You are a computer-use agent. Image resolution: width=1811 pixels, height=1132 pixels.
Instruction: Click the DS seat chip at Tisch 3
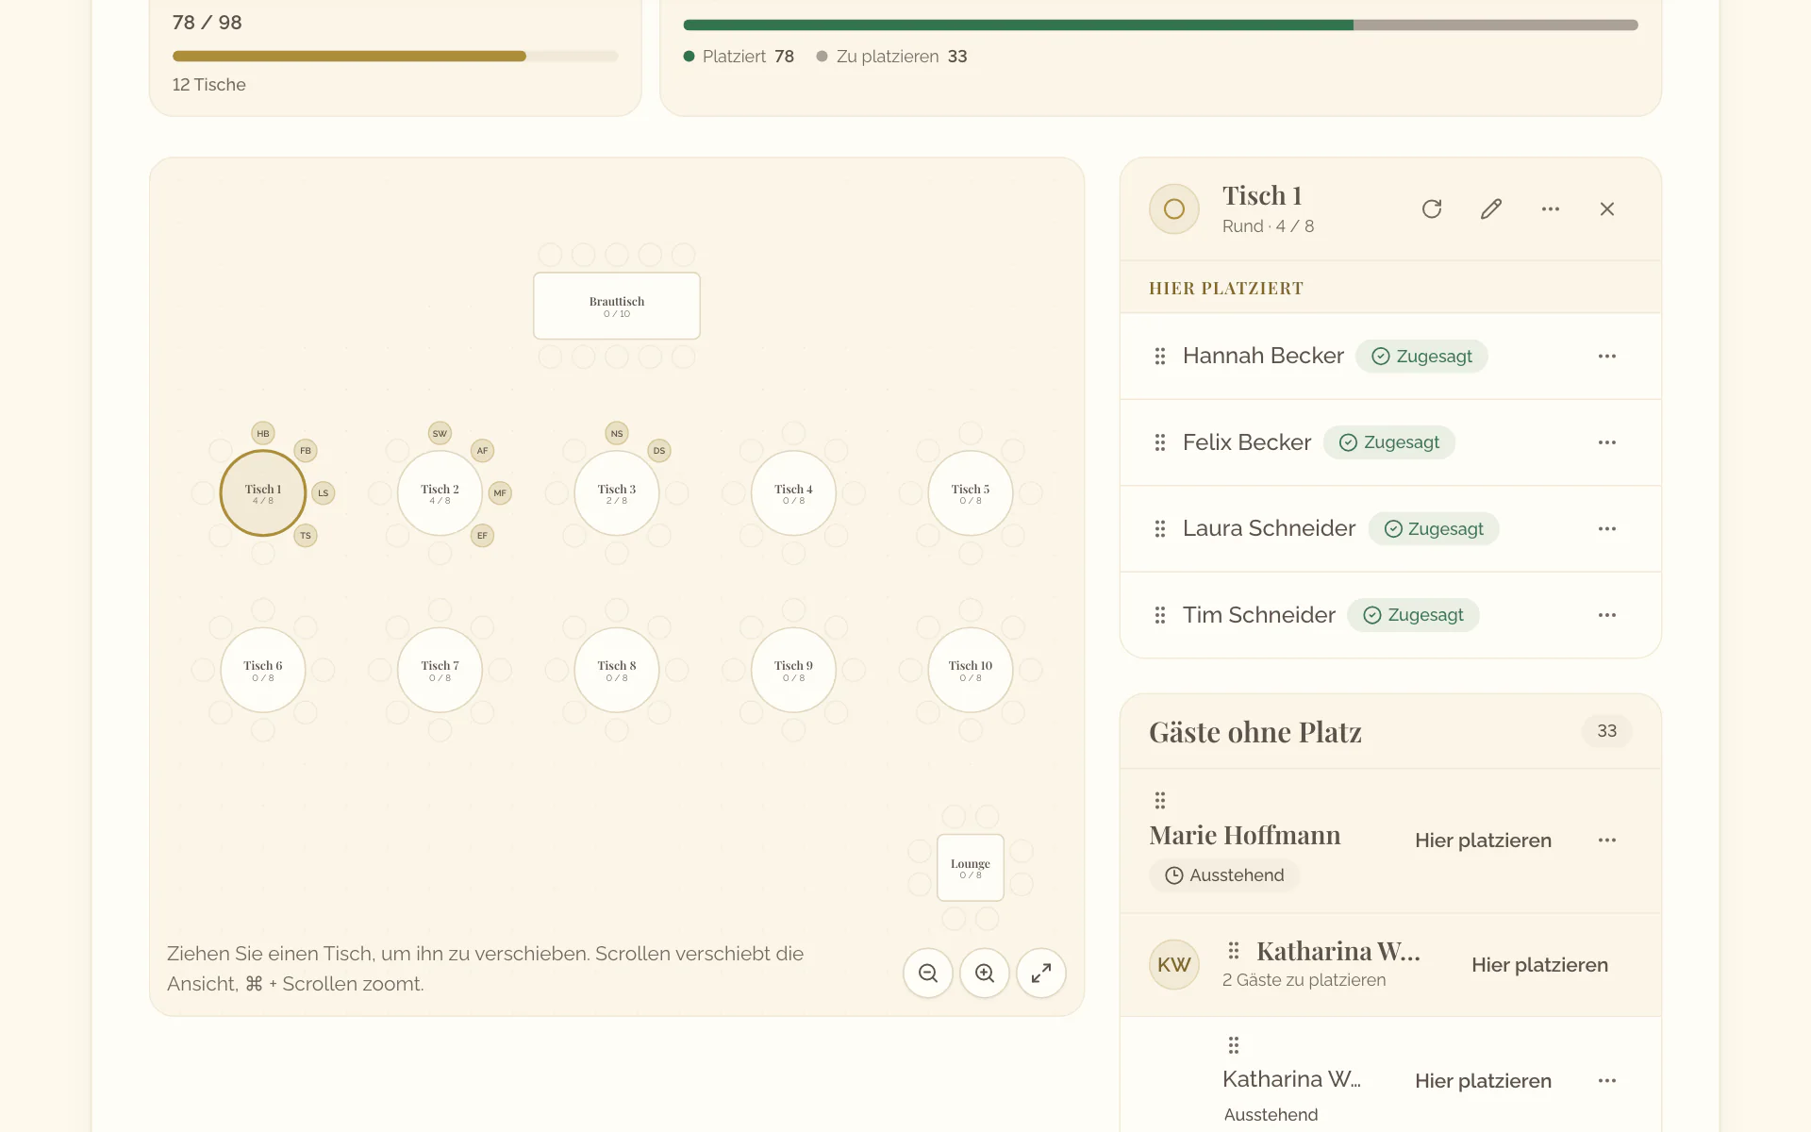pos(659,450)
